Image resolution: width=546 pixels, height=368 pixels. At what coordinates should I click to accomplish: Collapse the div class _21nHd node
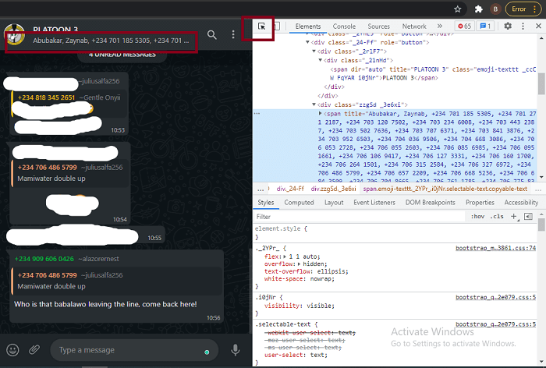point(320,60)
